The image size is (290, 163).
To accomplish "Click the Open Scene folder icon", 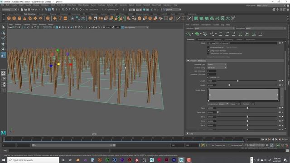I will (25, 10).
